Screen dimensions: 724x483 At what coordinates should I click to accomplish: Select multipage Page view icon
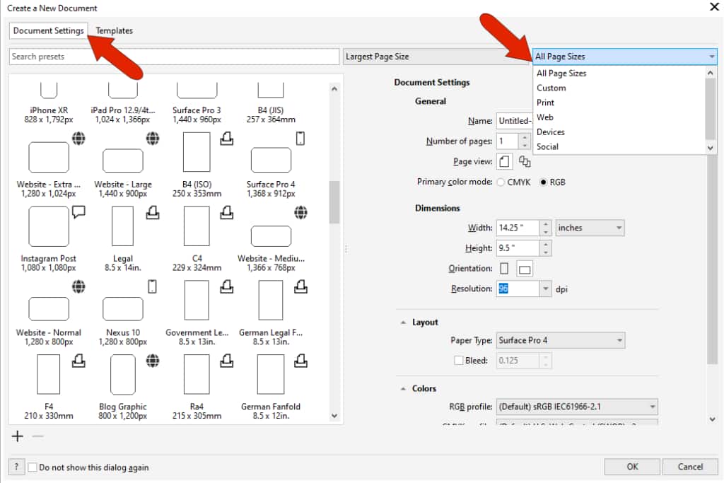(525, 162)
